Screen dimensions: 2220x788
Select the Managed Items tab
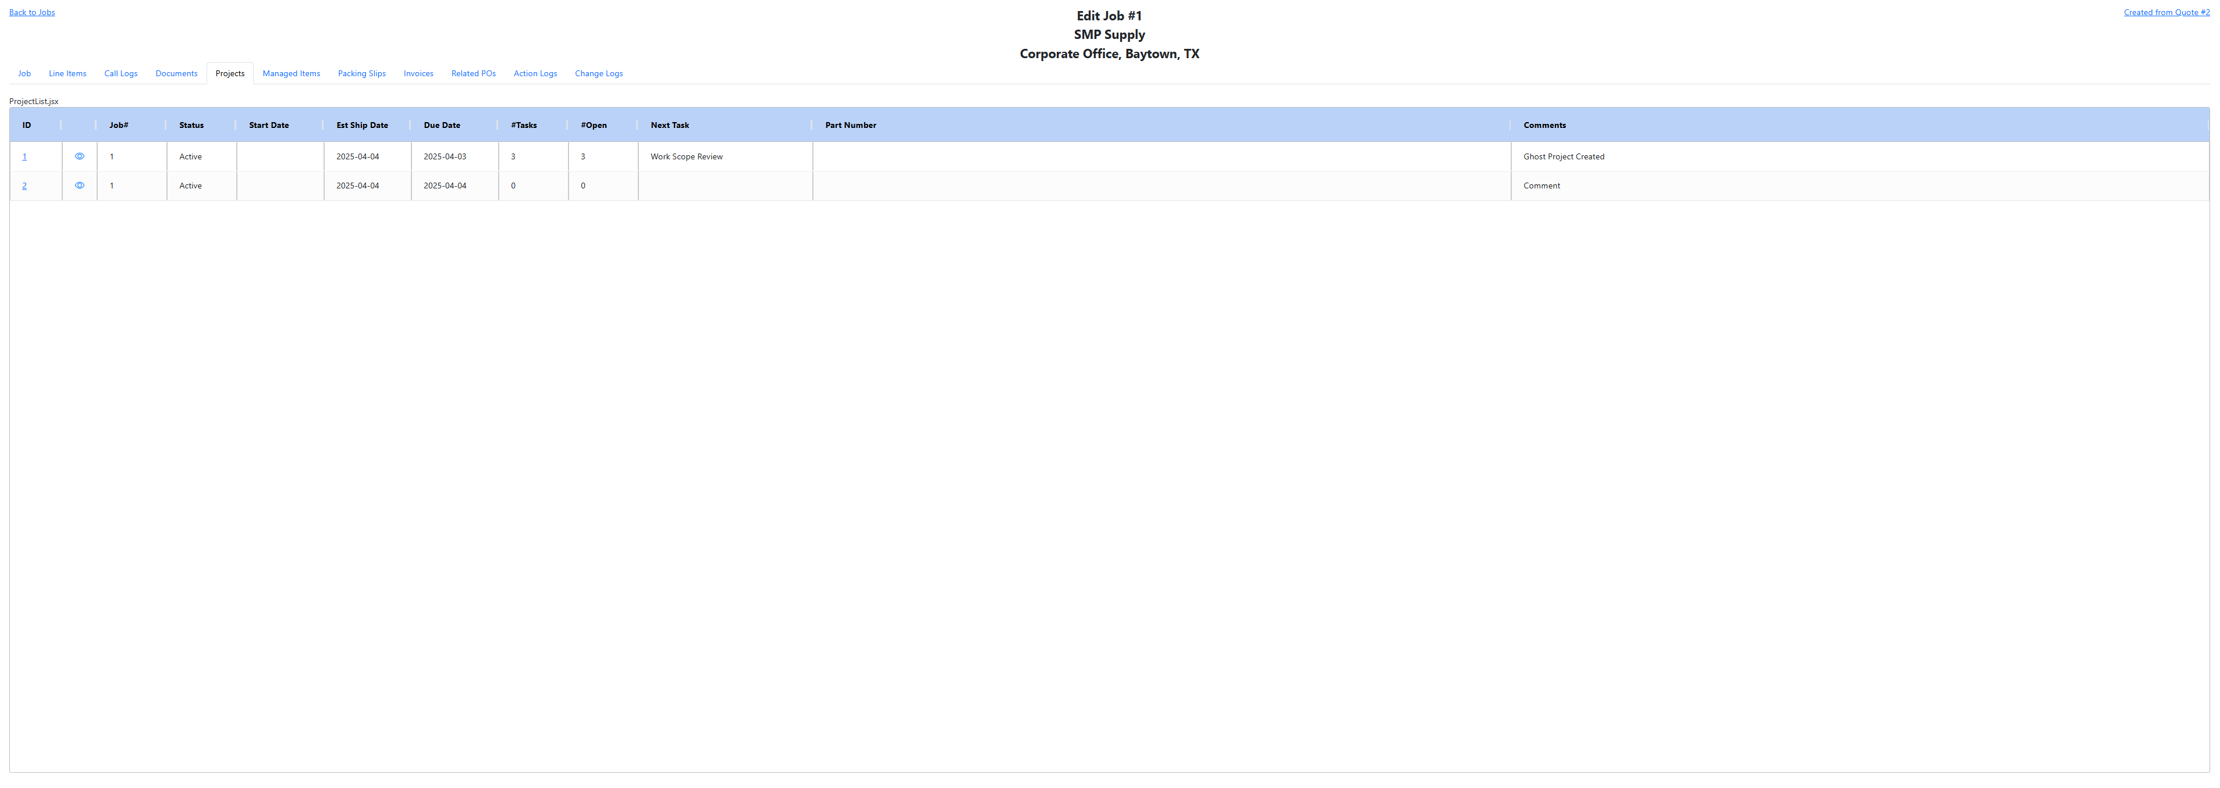click(x=292, y=73)
